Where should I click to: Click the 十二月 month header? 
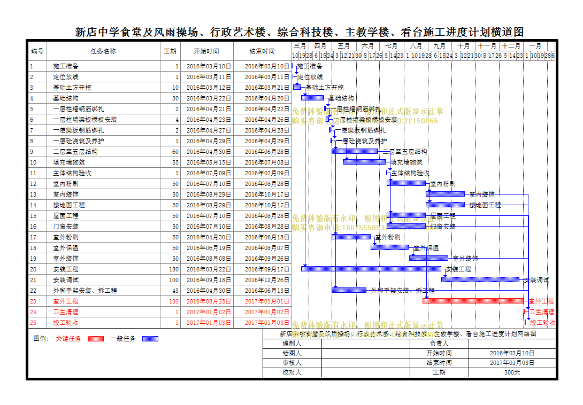(x=511, y=46)
